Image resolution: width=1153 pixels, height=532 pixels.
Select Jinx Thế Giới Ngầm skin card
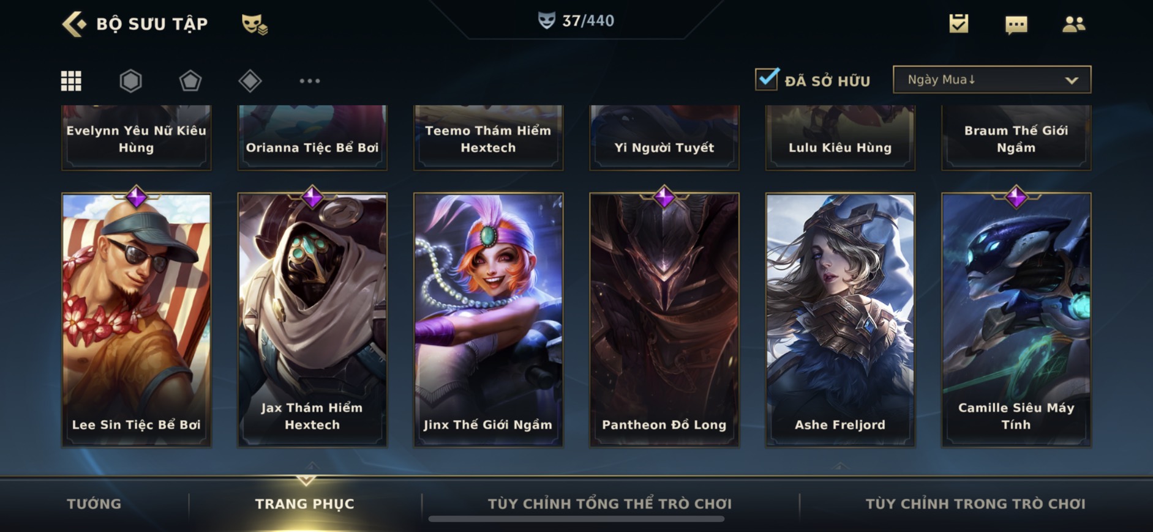coord(488,320)
